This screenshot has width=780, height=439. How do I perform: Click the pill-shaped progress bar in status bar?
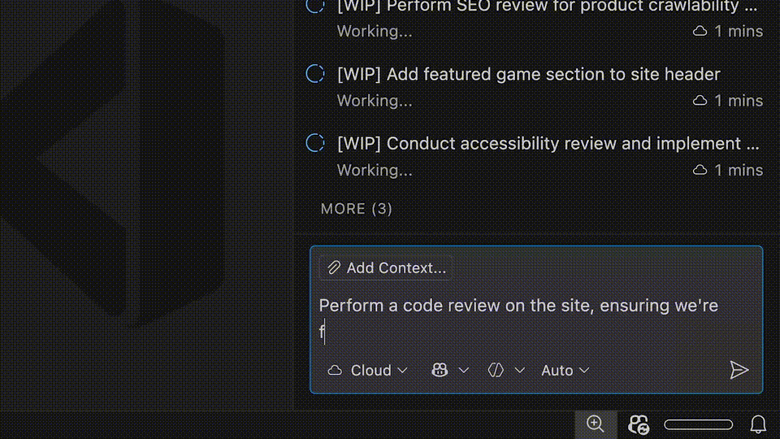698,424
